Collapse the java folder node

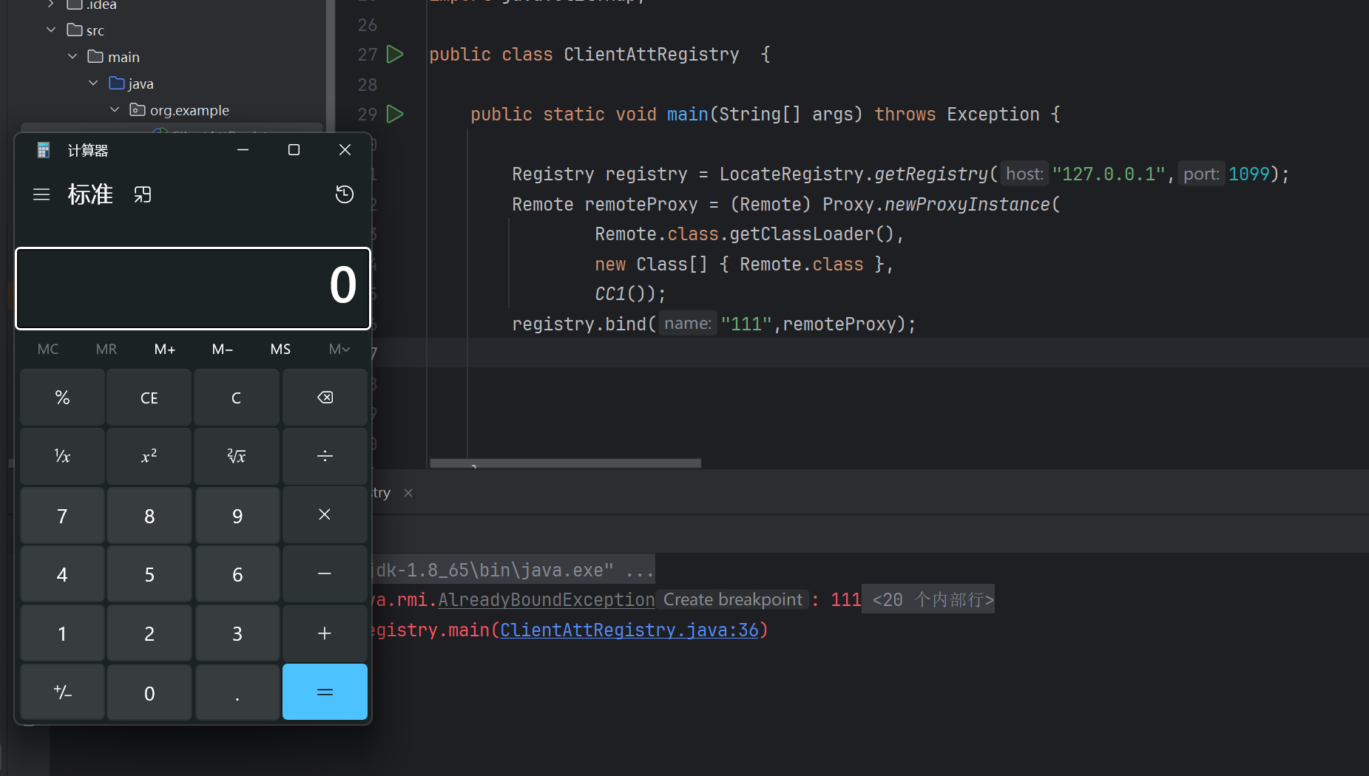(x=93, y=84)
